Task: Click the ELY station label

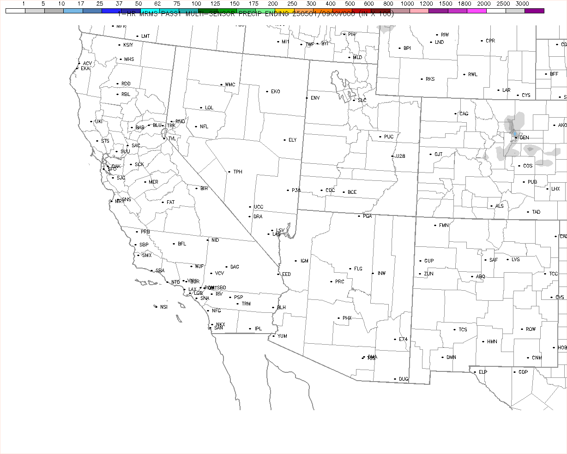Action: point(292,140)
